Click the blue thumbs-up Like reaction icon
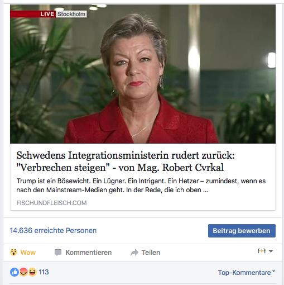Image resolution: width=284 pixels, height=285 pixels. tap(15, 272)
